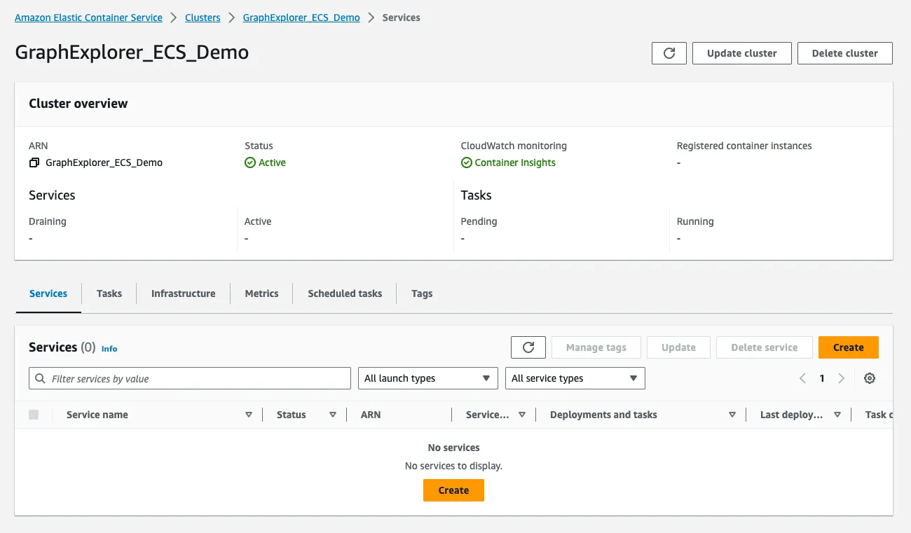Select the Scheduled tasks tab

(345, 293)
